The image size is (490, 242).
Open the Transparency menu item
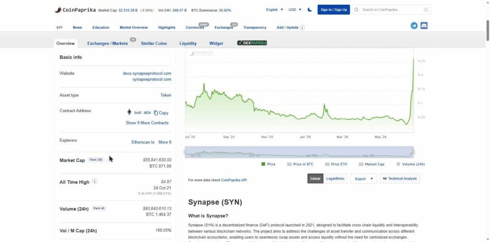(x=255, y=27)
